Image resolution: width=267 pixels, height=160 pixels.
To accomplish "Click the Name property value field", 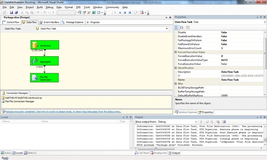I will (242, 80).
